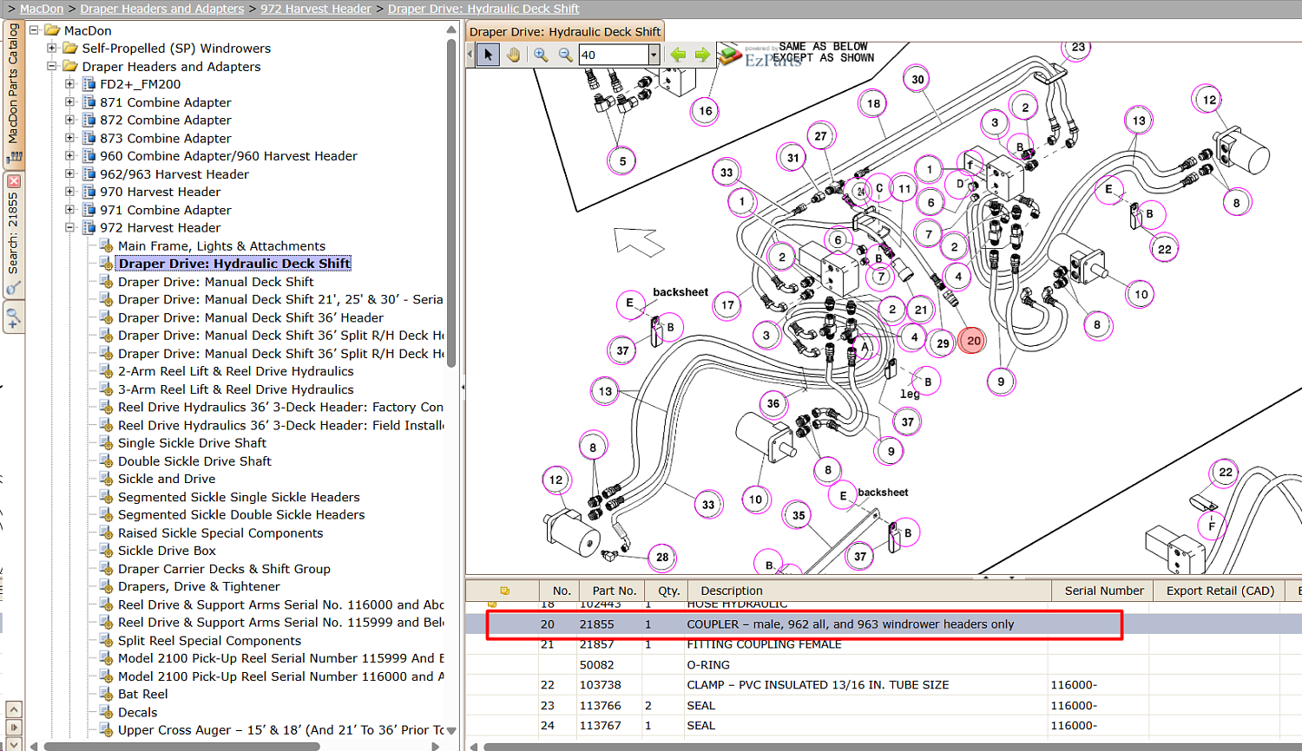Open Split Reel Special Components
The height and width of the screenshot is (751, 1302).
coord(209,641)
